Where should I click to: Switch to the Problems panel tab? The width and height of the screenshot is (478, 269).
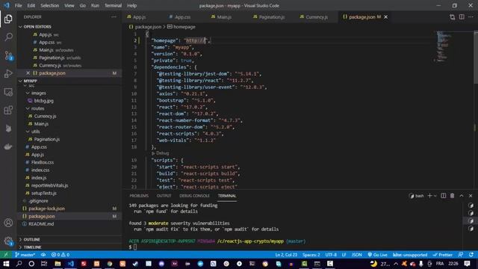[x=139, y=196]
